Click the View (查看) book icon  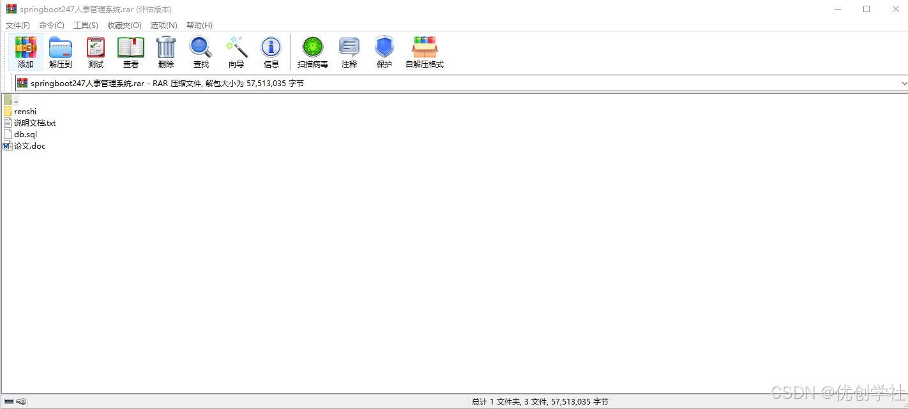tap(131, 47)
